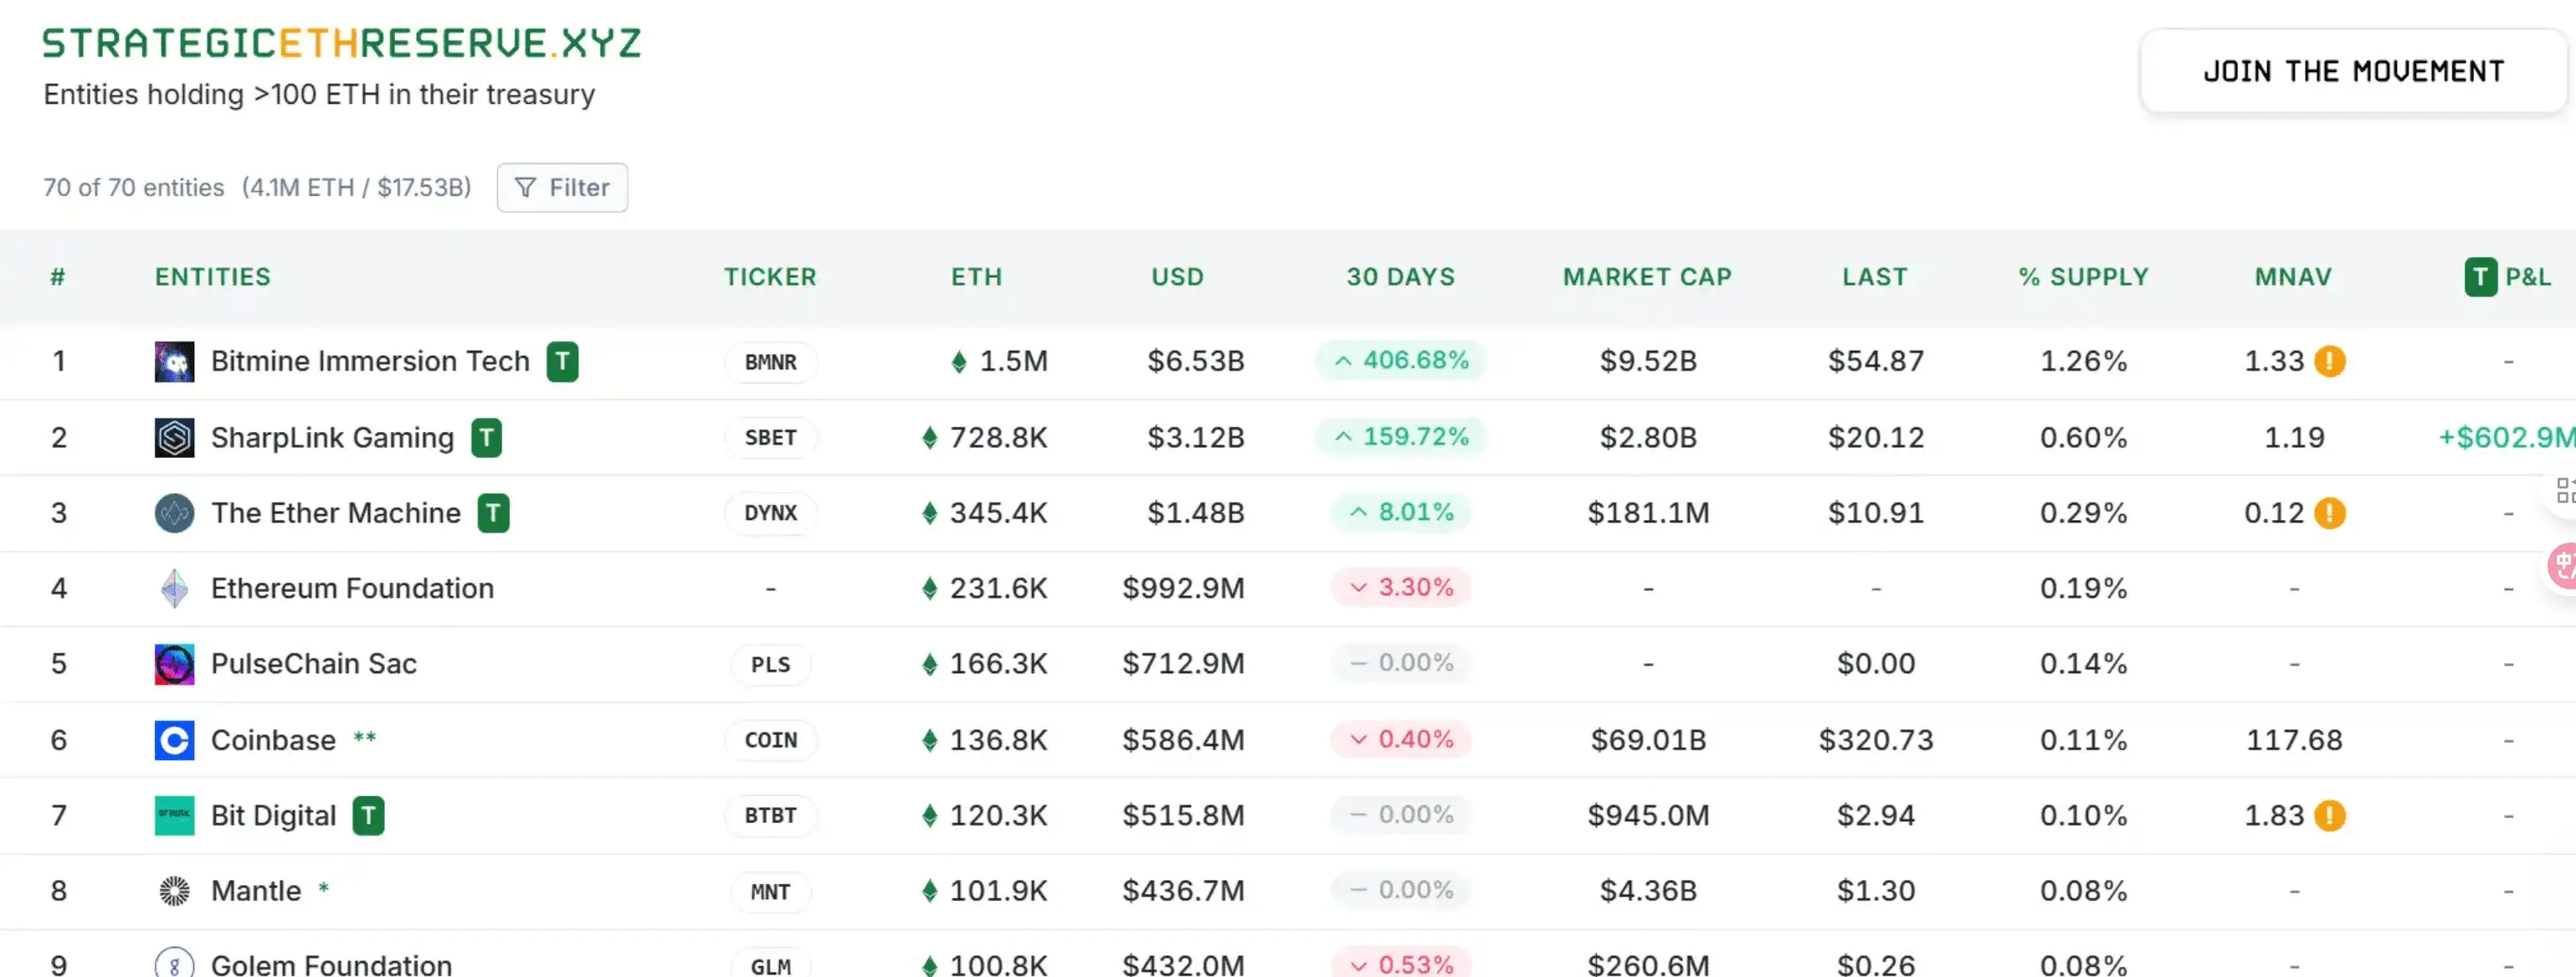The width and height of the screenshot is (2576, 977).
Task: Click the Bitmine Immersion Tech logo icon
Action: [174, 361]
